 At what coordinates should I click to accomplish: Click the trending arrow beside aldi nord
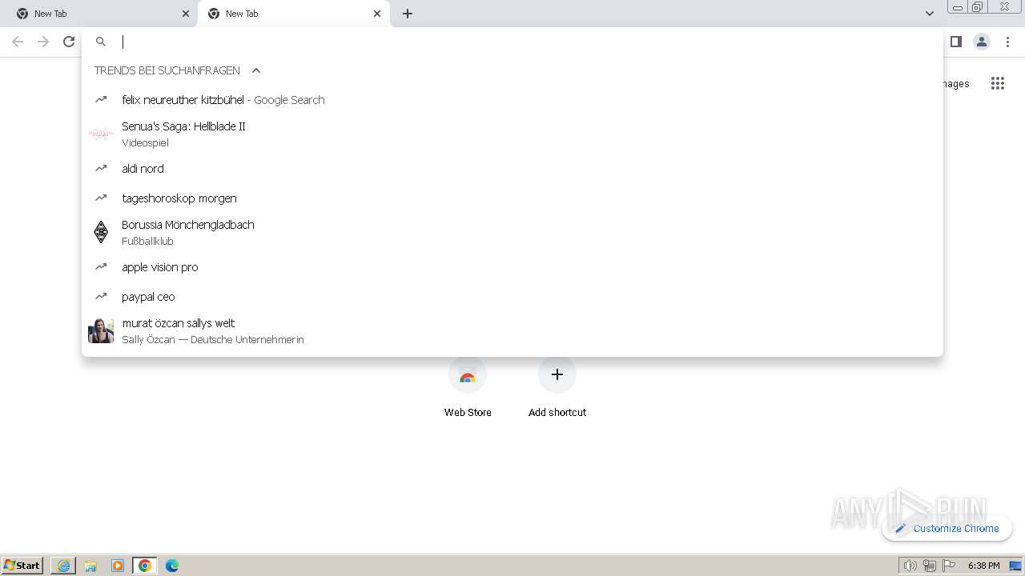coord(101,168)
